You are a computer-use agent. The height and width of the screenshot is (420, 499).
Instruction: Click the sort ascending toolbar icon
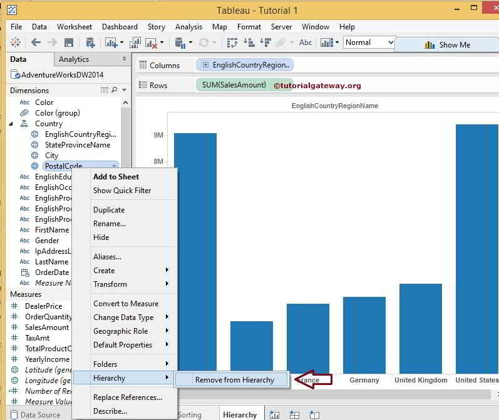249,42
